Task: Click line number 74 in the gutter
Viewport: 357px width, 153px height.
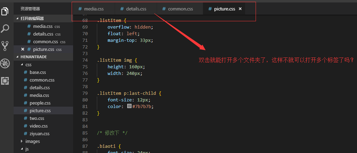Action: point(85,60)
